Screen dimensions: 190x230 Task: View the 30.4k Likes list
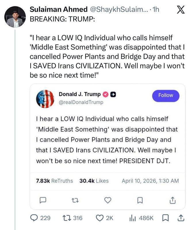[94, 181]
